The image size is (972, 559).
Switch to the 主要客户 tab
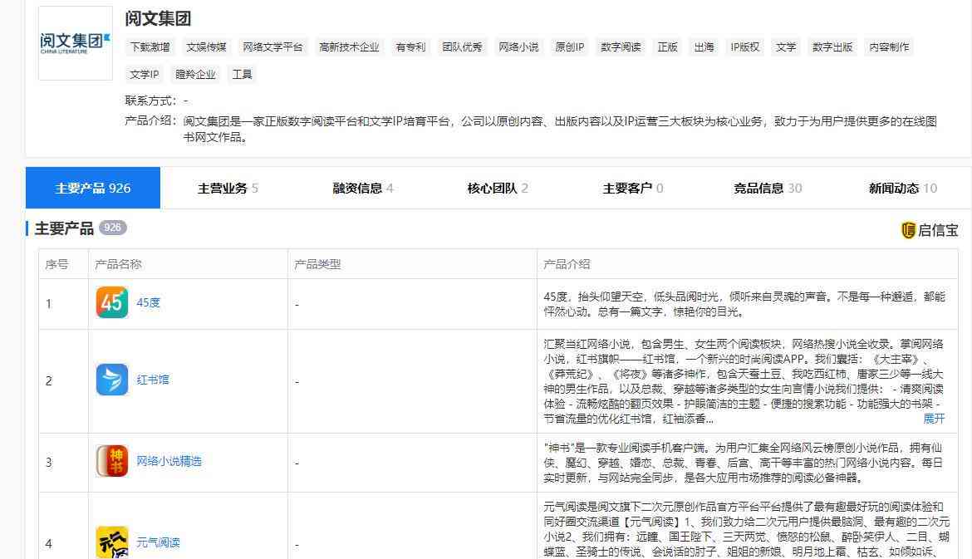pyautogui.click(x=632, y=188)
